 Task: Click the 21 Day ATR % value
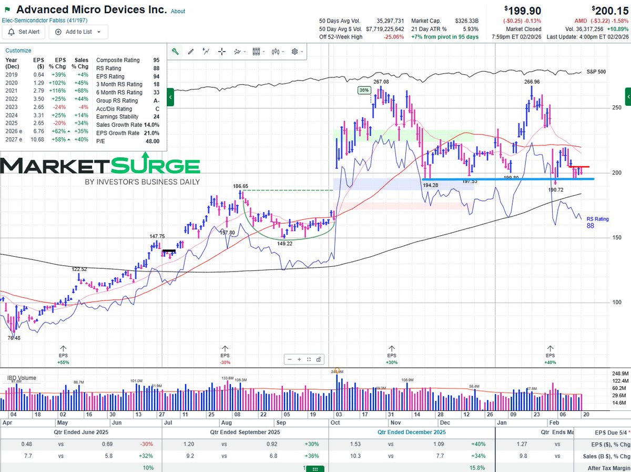click(x=471, y=29)
